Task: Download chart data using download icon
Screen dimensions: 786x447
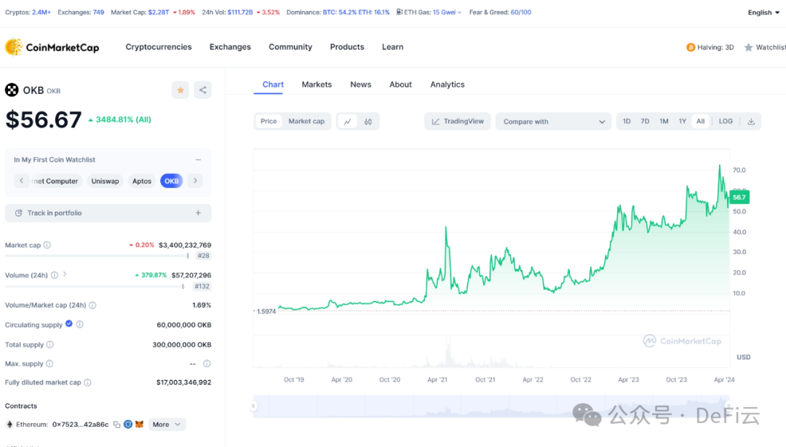Action: (x=751, y=122)
